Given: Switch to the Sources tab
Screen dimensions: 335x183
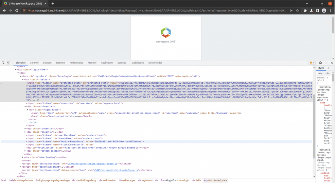Looking at the screenshot, I should [47, 63].
